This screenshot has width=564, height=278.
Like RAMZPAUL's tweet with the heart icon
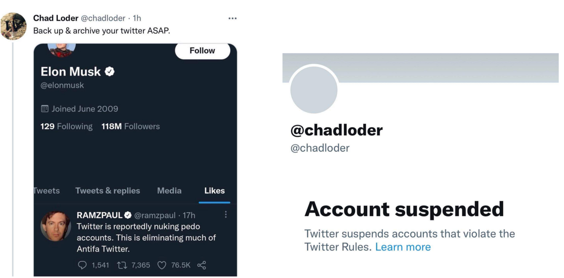162,265
